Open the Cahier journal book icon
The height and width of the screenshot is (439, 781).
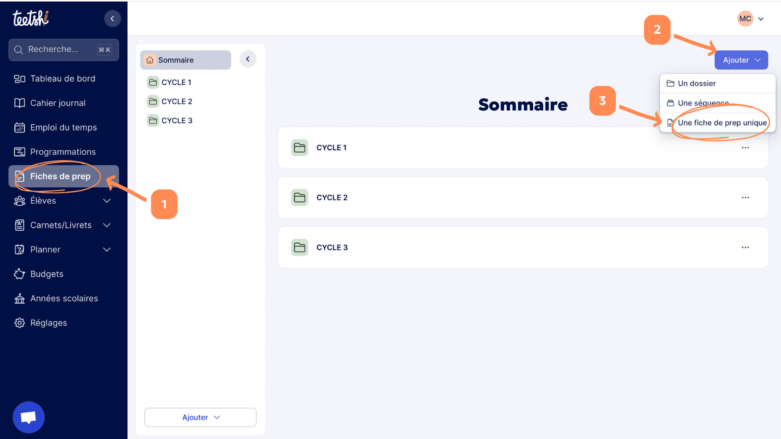(20, 103)
